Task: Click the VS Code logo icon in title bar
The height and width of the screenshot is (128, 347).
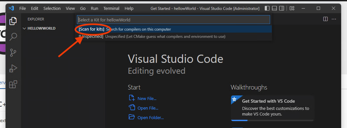Action: [11, 9]
